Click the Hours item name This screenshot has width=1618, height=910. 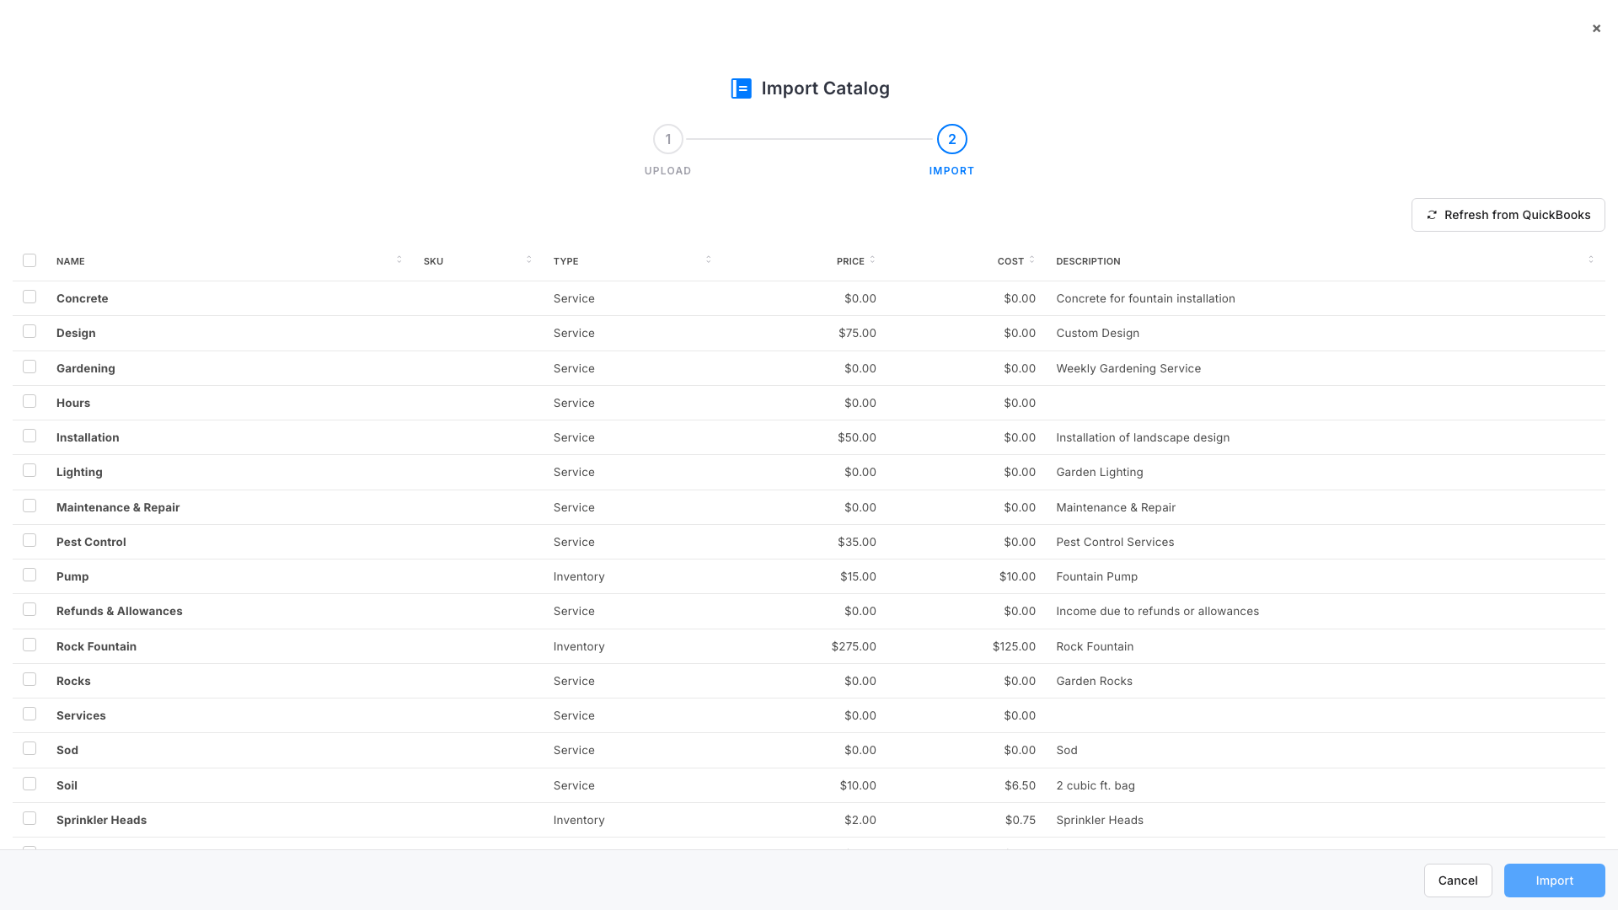(x=73, y=403)
